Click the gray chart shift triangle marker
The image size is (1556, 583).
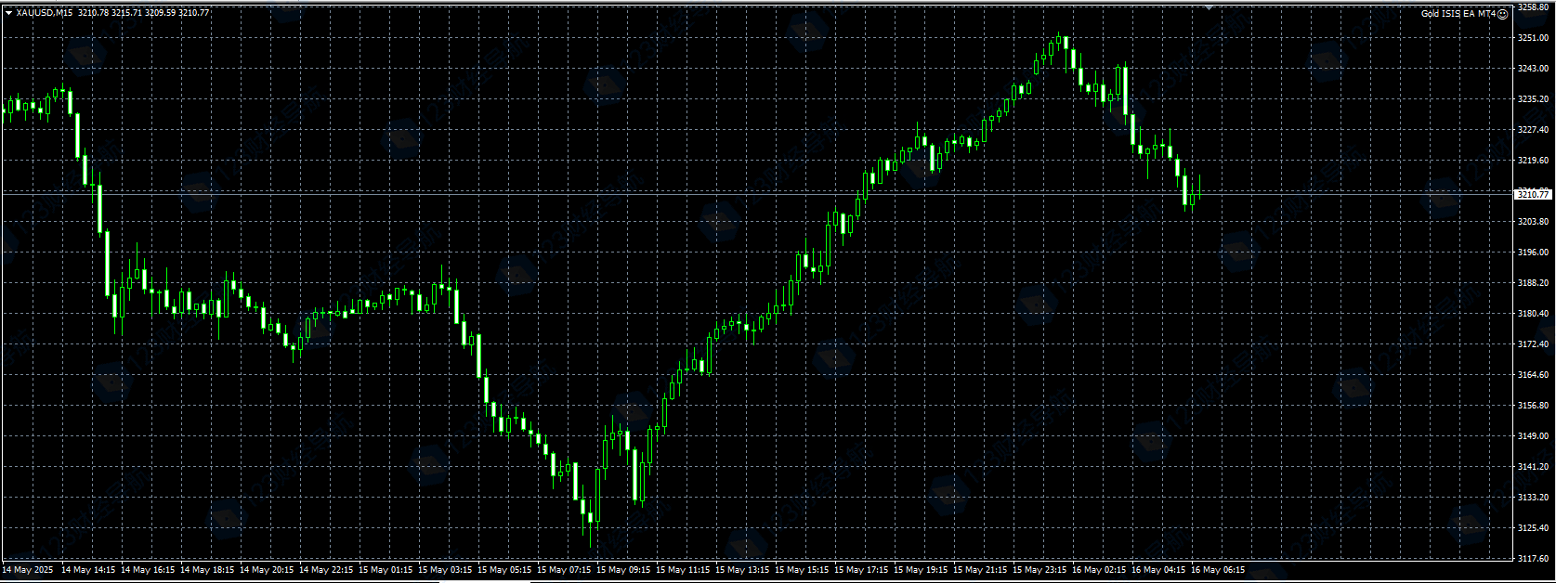tap(1209, 7)
